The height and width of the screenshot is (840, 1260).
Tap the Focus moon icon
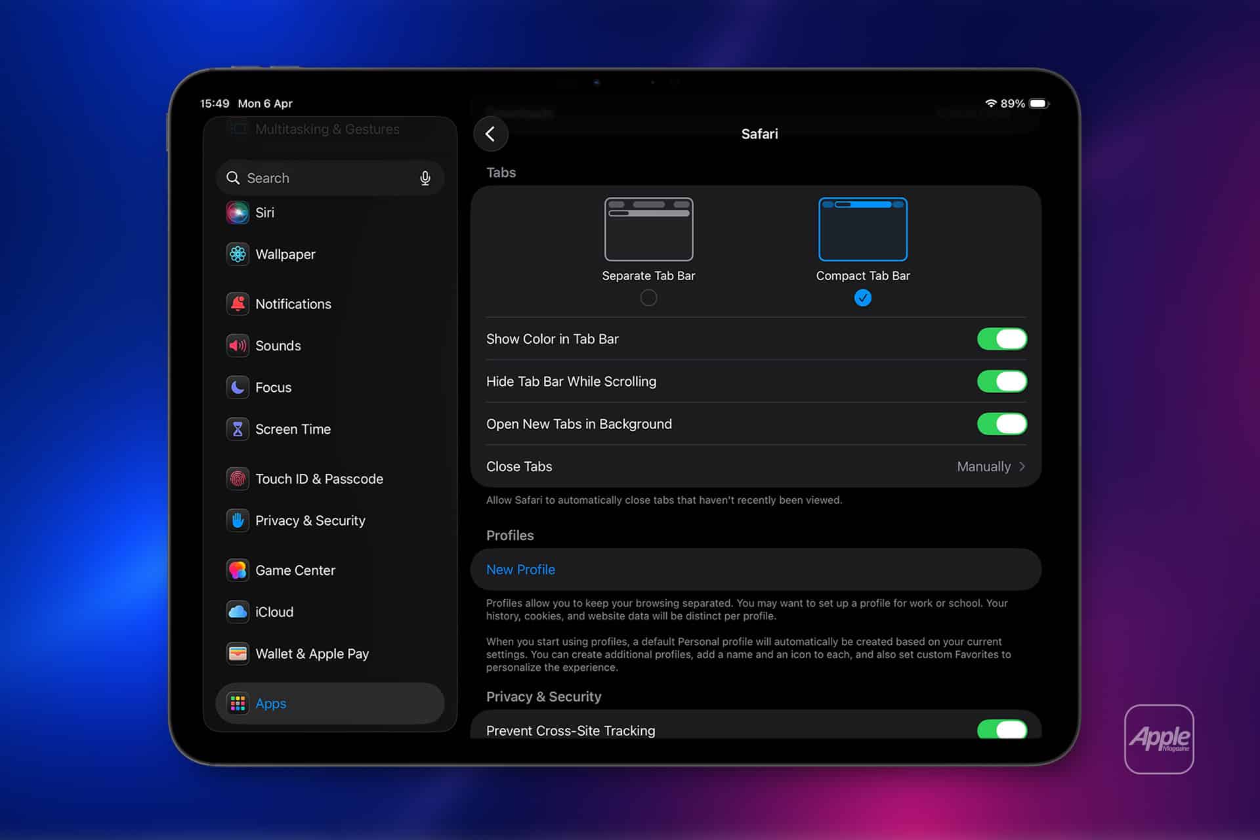point(238,387)
